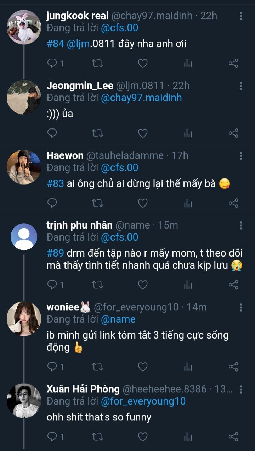Like Haewon's tweet about #83
Screen dimensions: 255x451
pyautogui.click(x=142, y=203)
